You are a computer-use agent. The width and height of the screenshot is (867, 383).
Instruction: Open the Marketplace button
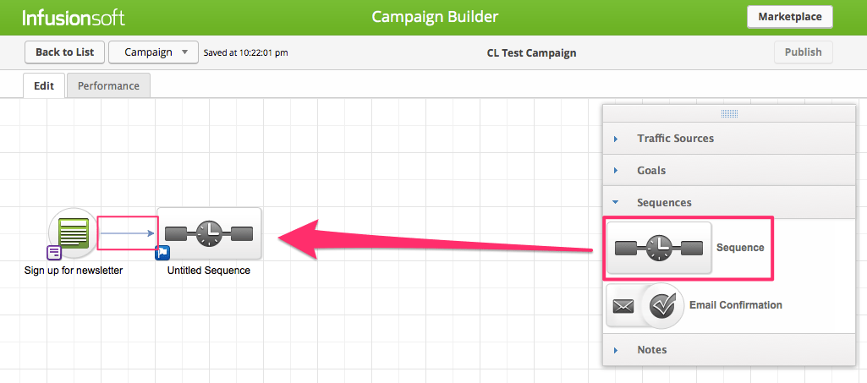coord(789,17)
